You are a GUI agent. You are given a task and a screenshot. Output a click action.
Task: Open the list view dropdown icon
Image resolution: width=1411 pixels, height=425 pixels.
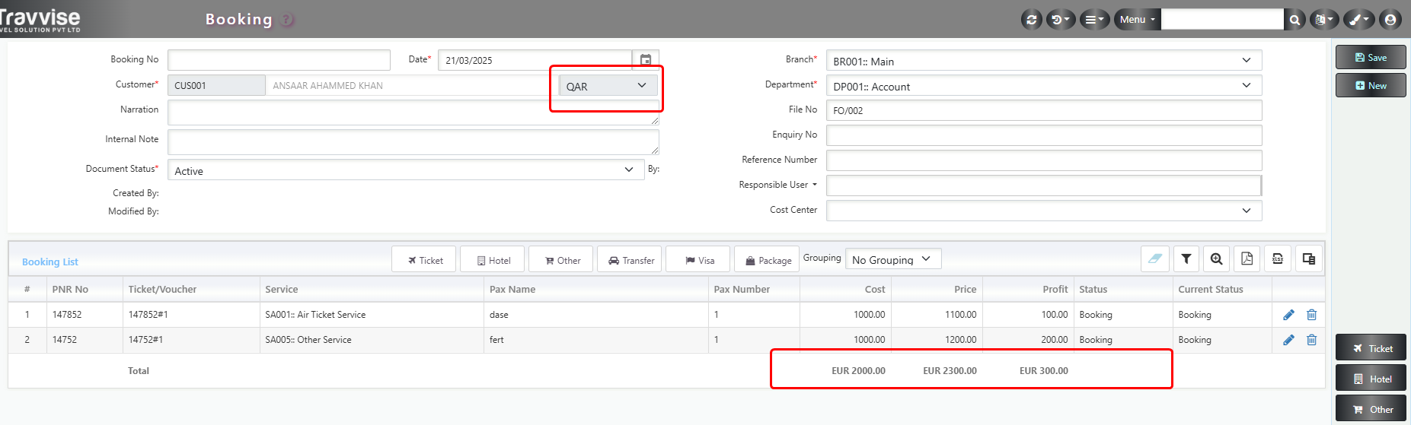[1093, 20]
